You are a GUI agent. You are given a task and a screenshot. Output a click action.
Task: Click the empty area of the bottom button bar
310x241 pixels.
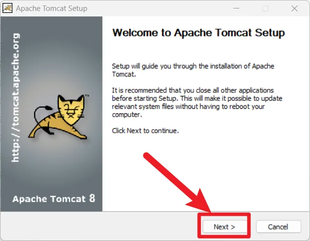pyautogui.click(x=99, y=226)
